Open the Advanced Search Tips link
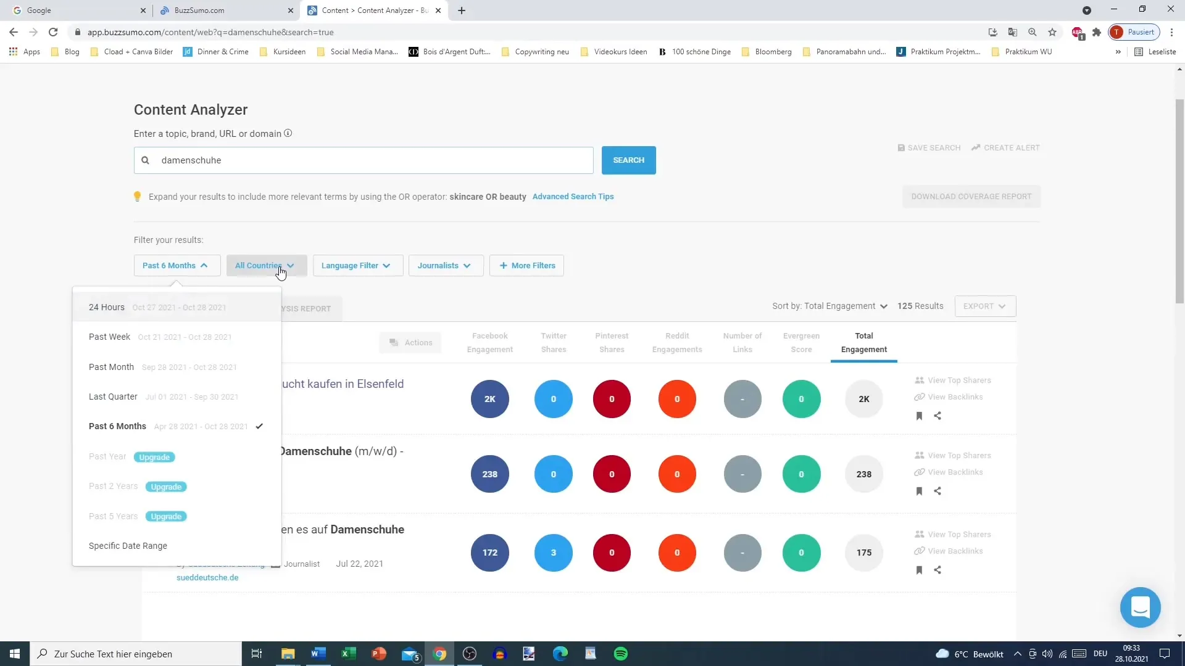 [573, 197]
